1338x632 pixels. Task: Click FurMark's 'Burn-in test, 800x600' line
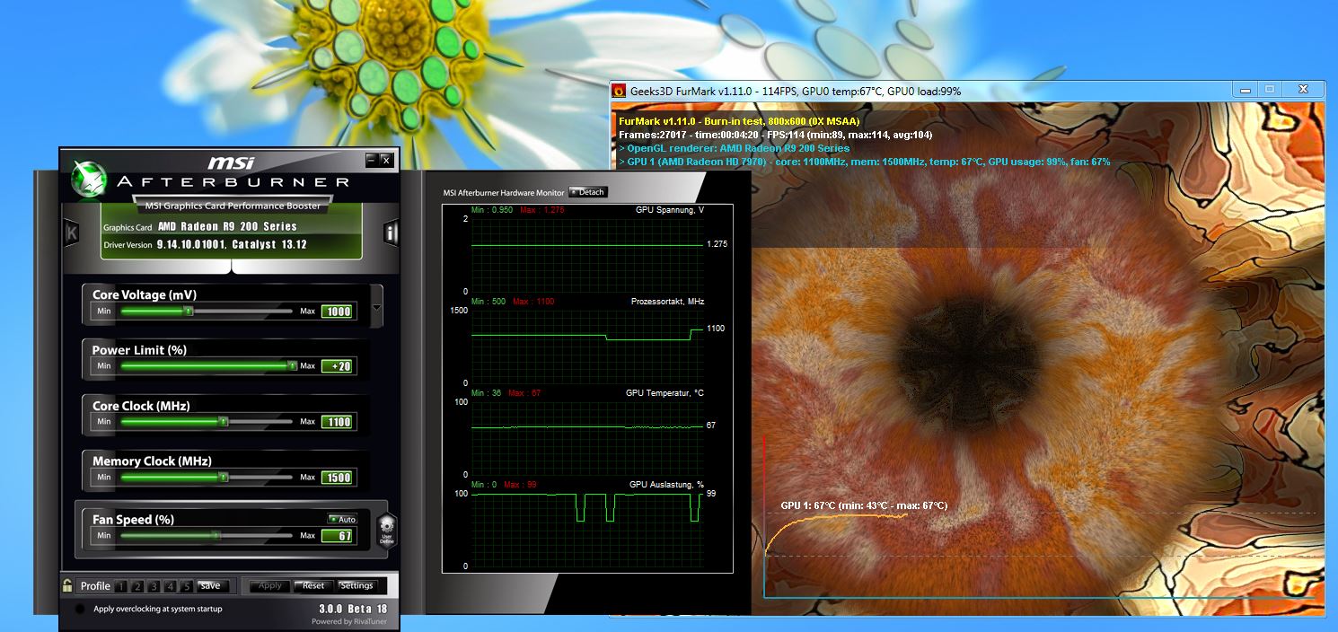tap(739, 120)
